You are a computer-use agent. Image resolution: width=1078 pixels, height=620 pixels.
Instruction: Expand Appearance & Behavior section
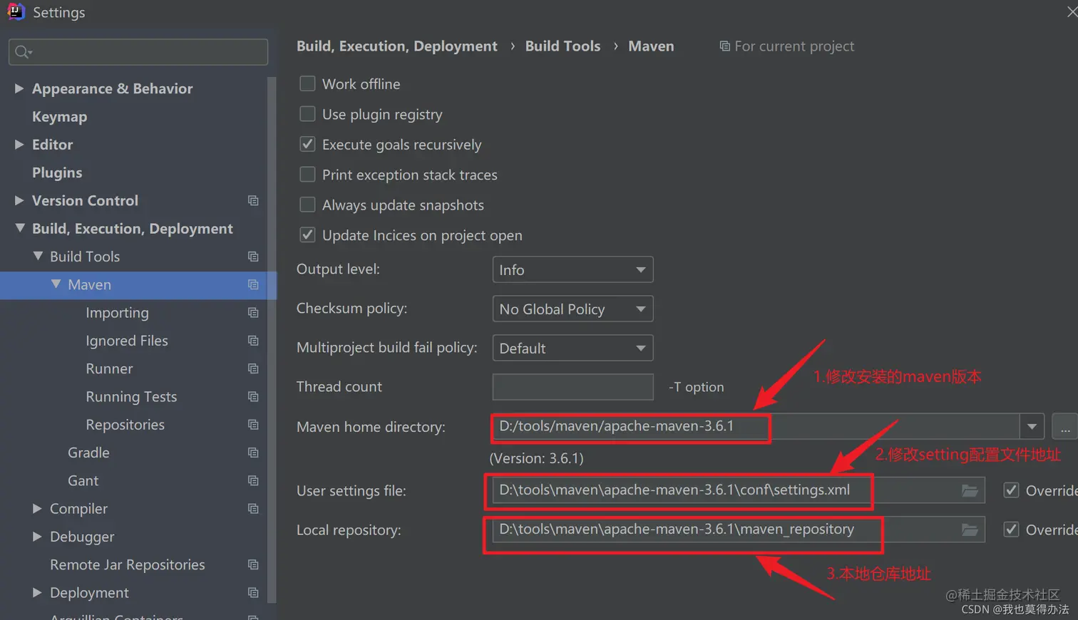pyautogui.click(x=19, y=88)
